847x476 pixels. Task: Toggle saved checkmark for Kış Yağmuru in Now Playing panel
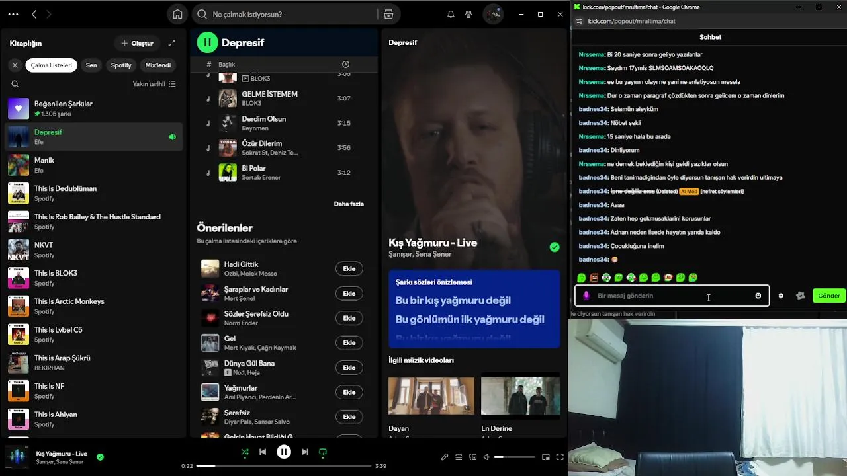[555, 247]
